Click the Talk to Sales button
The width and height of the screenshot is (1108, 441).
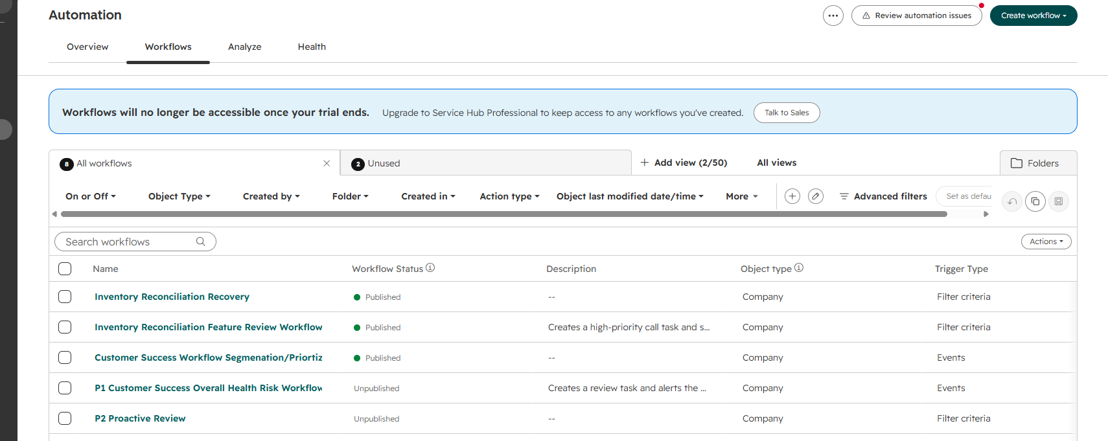(787, 113)
